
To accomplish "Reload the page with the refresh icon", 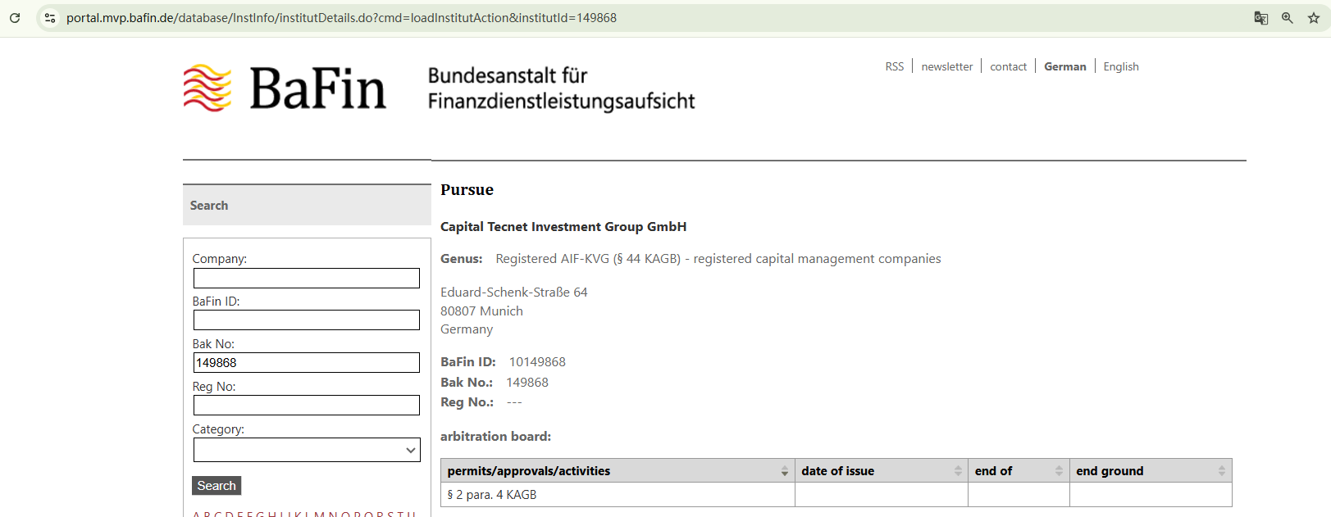I will [x=15, y=17].
